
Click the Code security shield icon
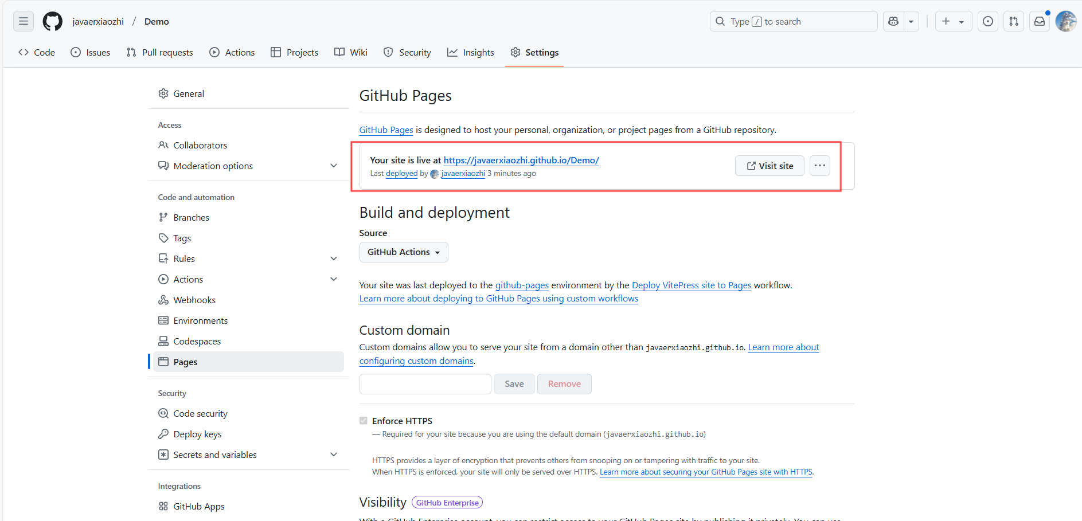coord(163,413)
